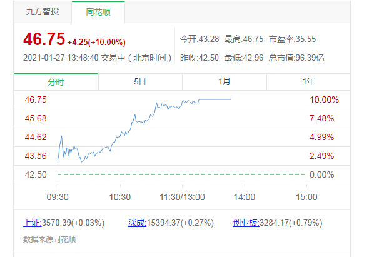Open the 分时 intraday chart tab

56,82
